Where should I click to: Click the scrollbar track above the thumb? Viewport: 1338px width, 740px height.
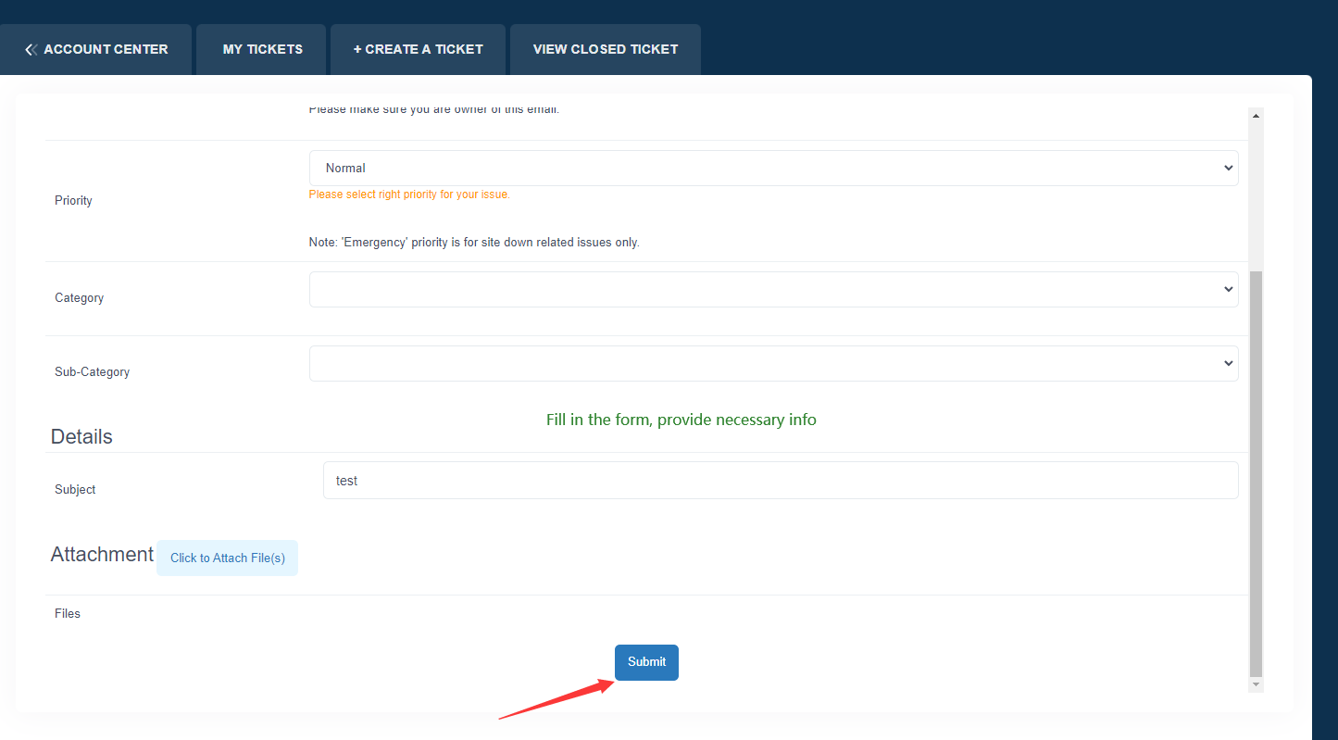1256,194
